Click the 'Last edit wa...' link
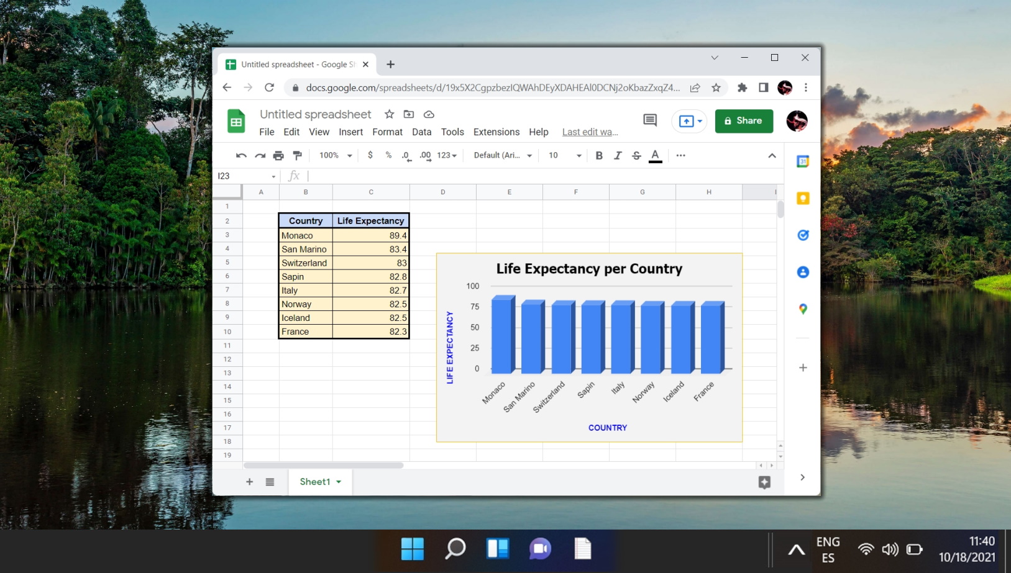Screen dimensions: 1011x573 tap(590, 132)
